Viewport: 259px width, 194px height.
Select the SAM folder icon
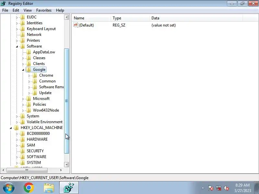(x=22, y=145)
